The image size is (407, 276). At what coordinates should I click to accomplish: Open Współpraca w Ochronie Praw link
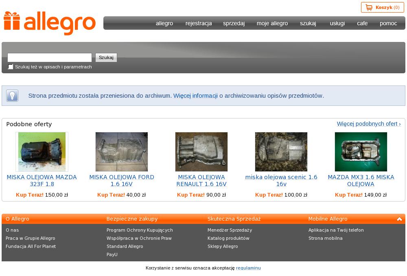139,238
